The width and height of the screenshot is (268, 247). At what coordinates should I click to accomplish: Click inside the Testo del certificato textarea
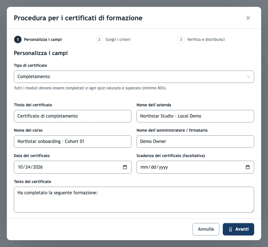coord(134,200)
